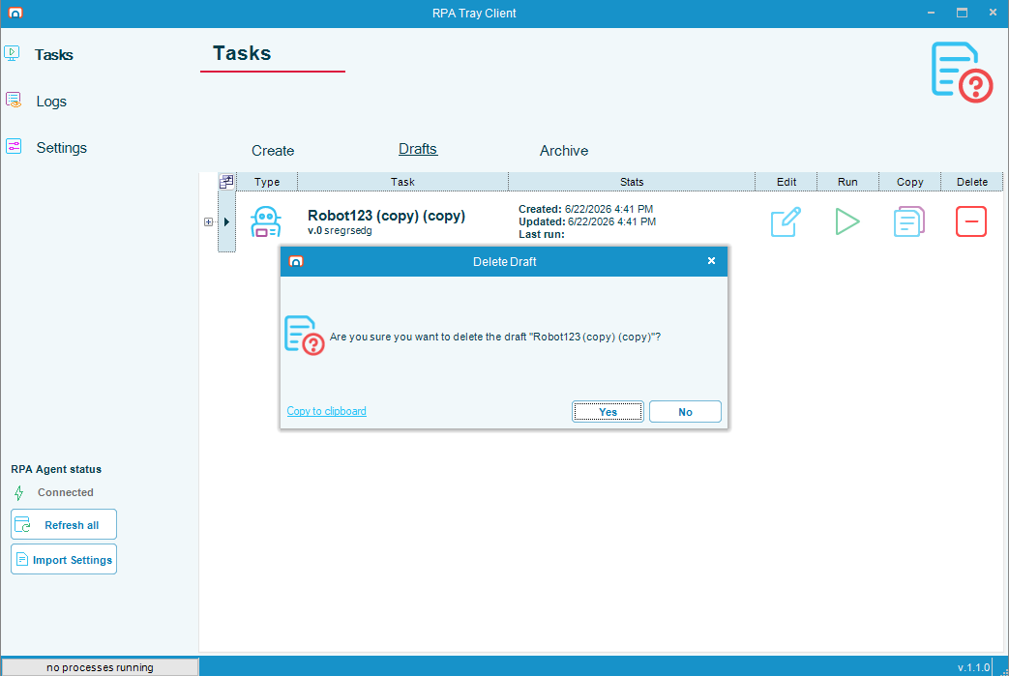Click the Created date text
1009x676 pixels.
click(x=585, y=209)
